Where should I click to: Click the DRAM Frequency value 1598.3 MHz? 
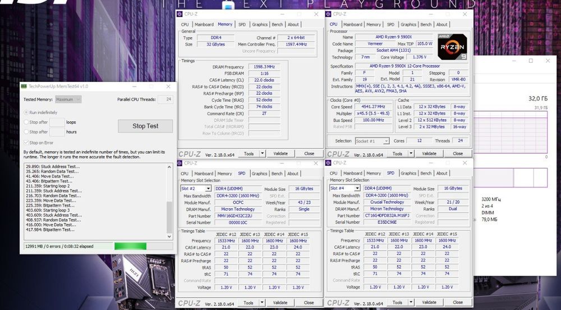pyautogui.click(x=264, y=67)
